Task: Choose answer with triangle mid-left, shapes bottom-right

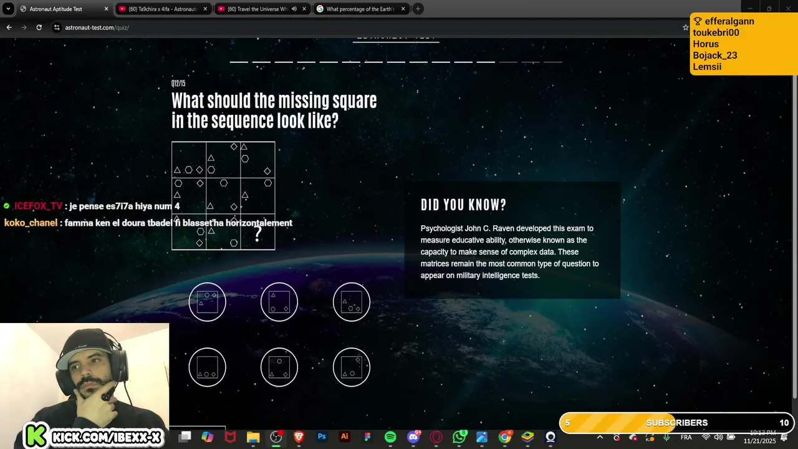Action: tap(352, 302)
